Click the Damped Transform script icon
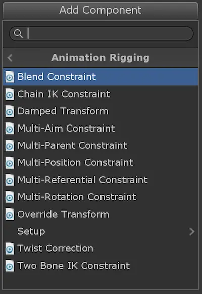 10,111
